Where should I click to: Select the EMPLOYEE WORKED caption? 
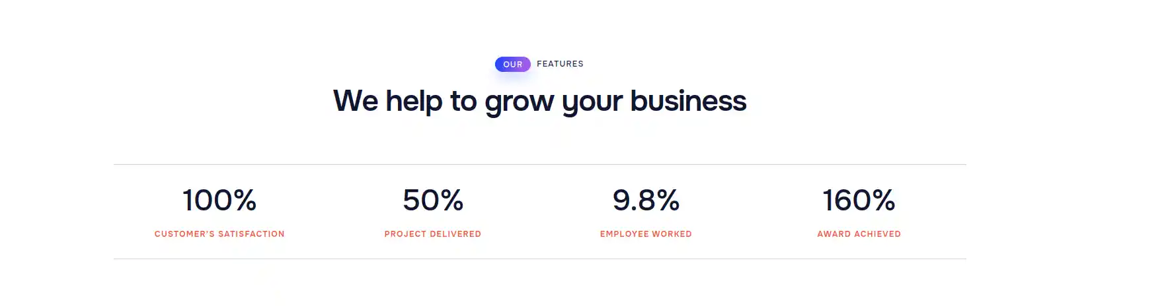coord(646,234)
